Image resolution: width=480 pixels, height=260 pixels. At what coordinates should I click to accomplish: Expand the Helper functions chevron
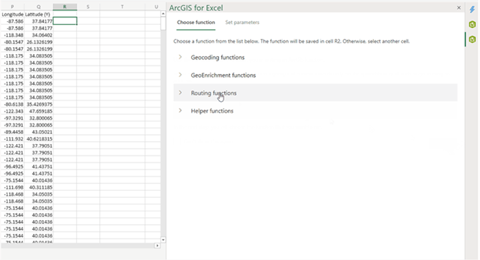[180, 110]
